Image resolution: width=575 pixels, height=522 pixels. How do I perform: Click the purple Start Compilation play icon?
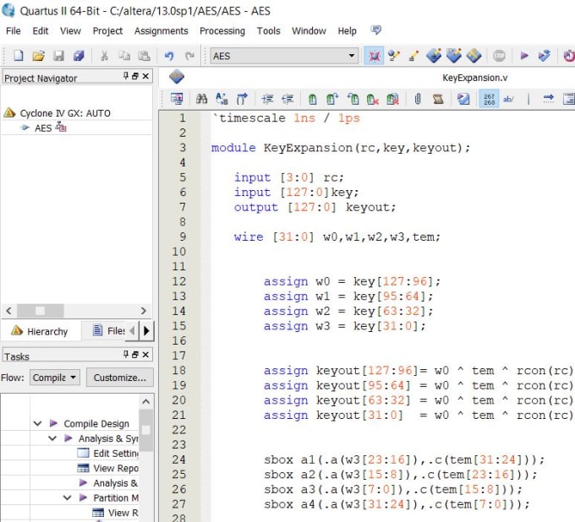pyautogui.click(x=524, y=56)
